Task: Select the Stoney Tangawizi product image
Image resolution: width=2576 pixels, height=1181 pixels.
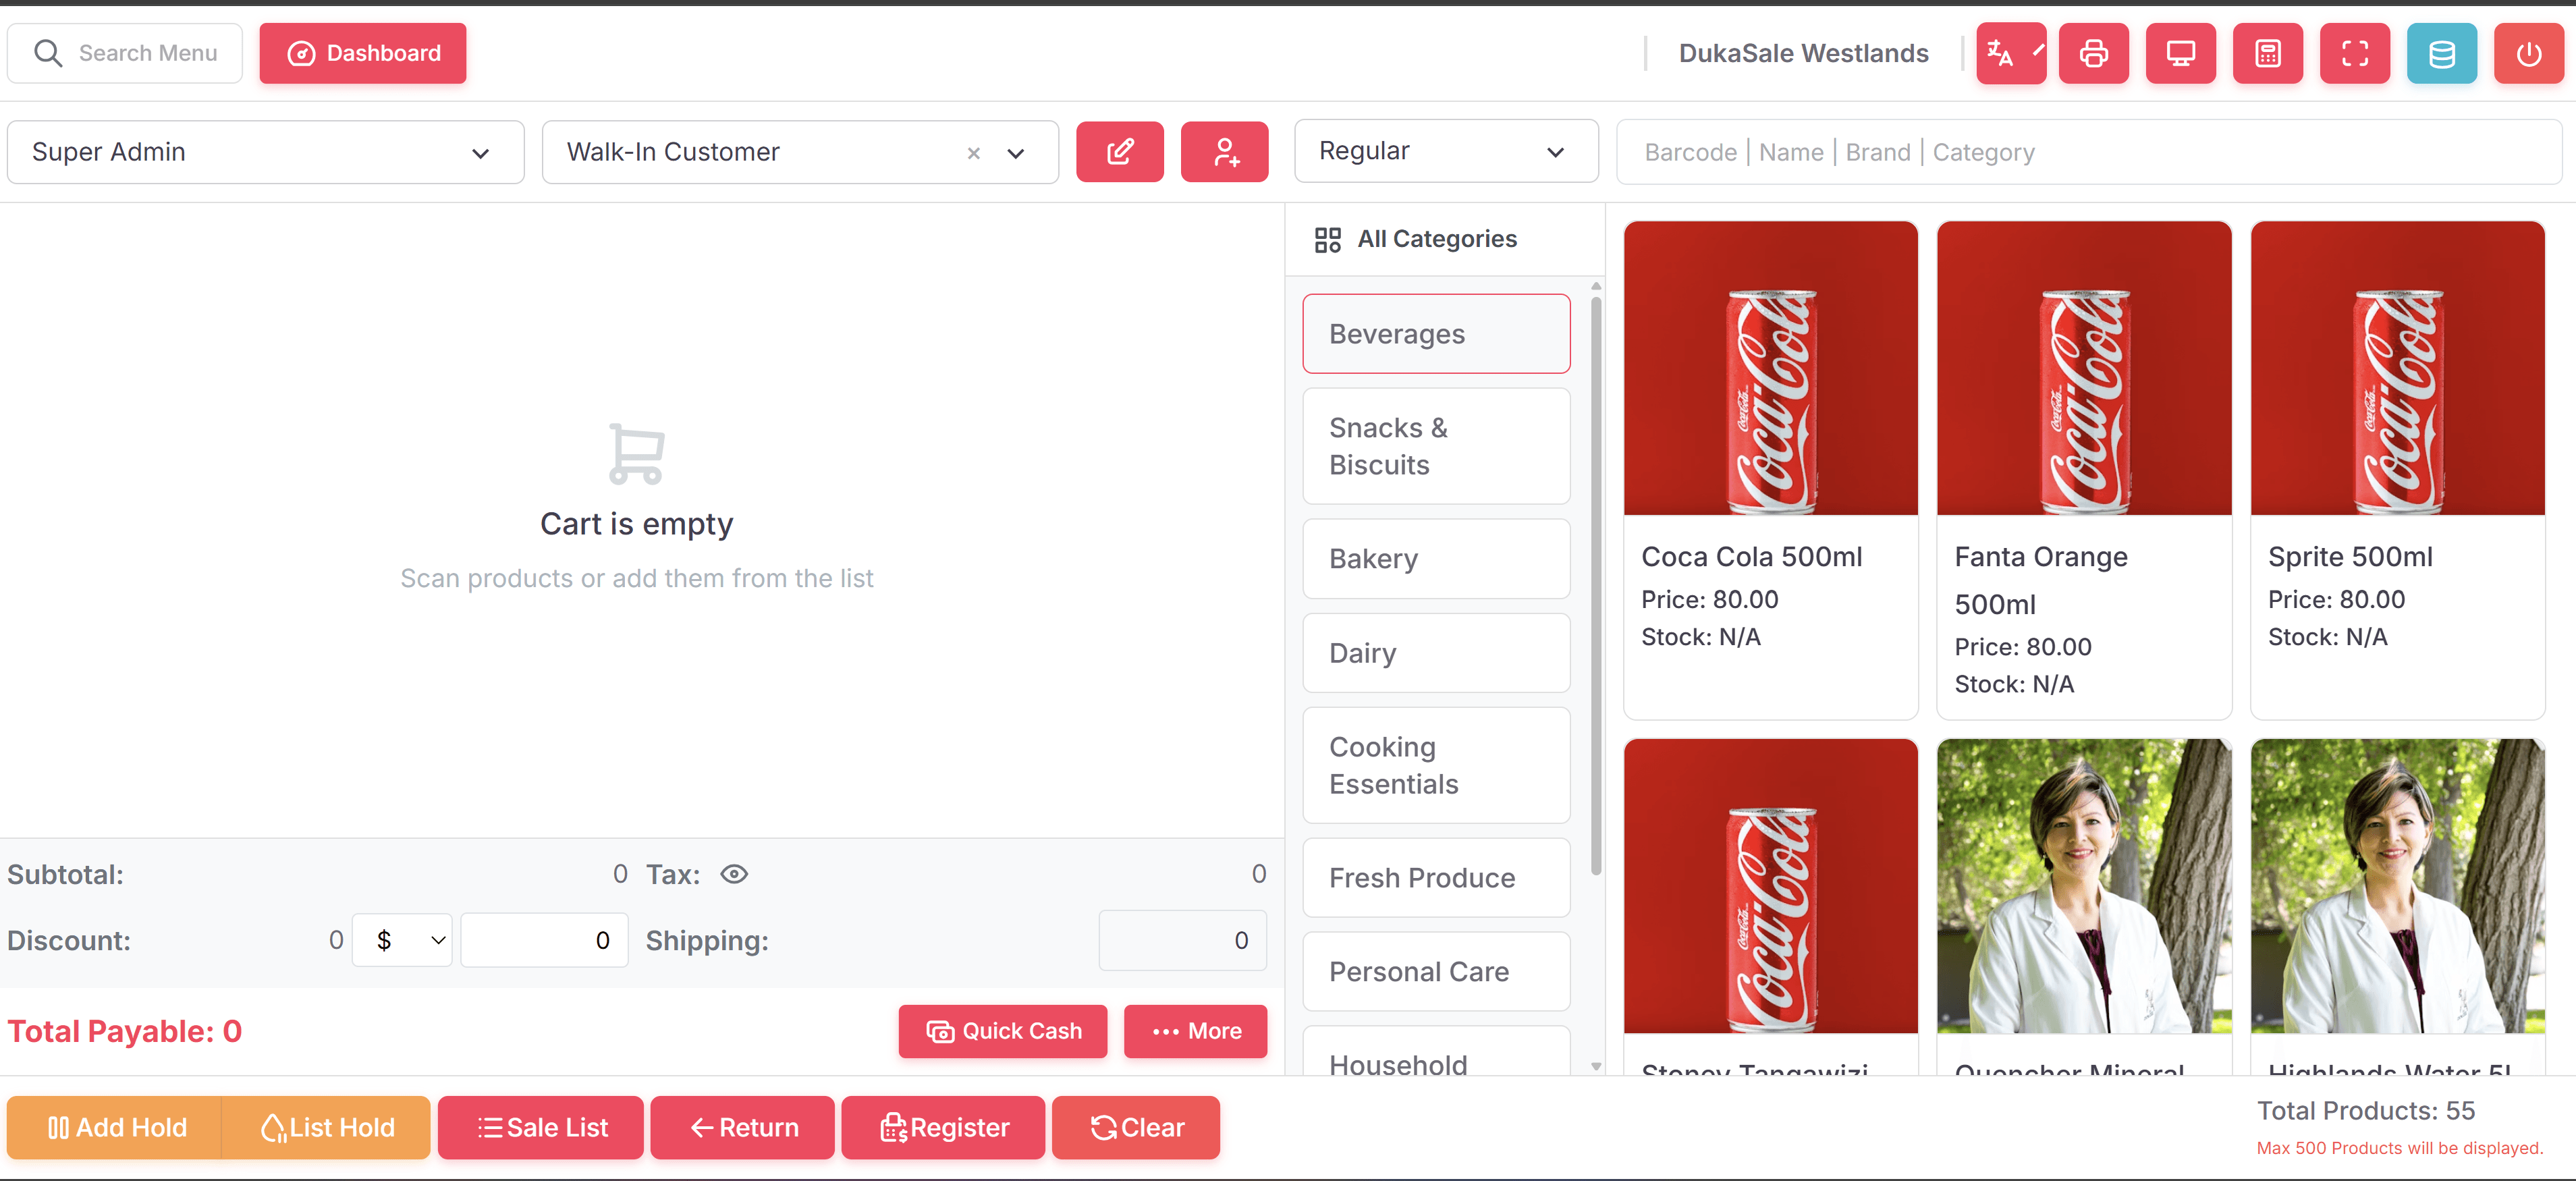Action: pyautogui.click(x=1770, y=886)
